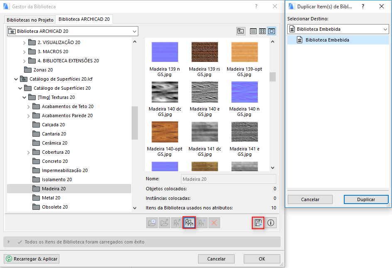Click help question mark in Gestor da Biblioteca
The width and height of the screenshot is (392, 268).
point(256,7)
